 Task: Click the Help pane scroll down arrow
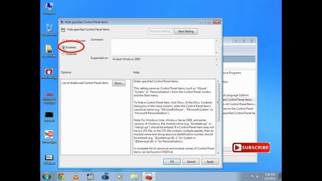(x=218, y=153)
